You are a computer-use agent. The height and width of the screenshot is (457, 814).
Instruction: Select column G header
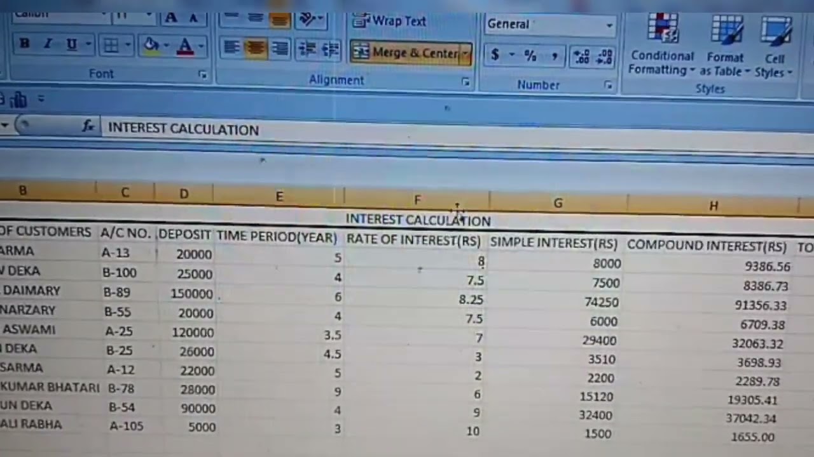(x=558, y=203)
